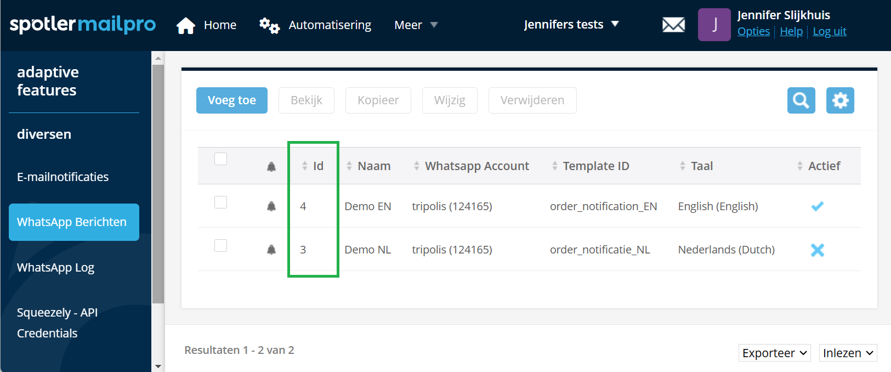The image size is (891, 372).
Task: Open the table settings gear icon
Action: coord(840,100)
